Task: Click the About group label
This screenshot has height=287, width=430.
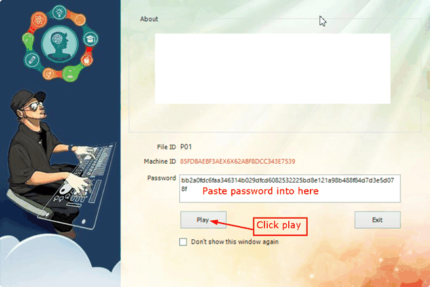Action: [x=149, y=19]
